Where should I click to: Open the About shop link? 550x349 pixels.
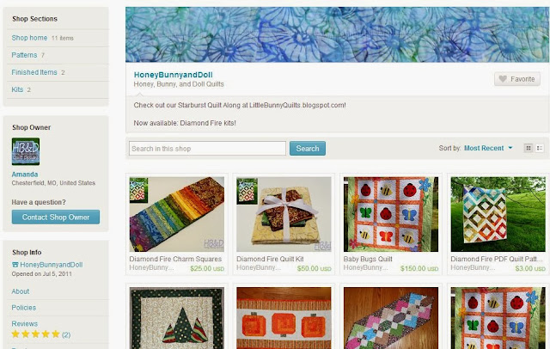tap(21, 291)
